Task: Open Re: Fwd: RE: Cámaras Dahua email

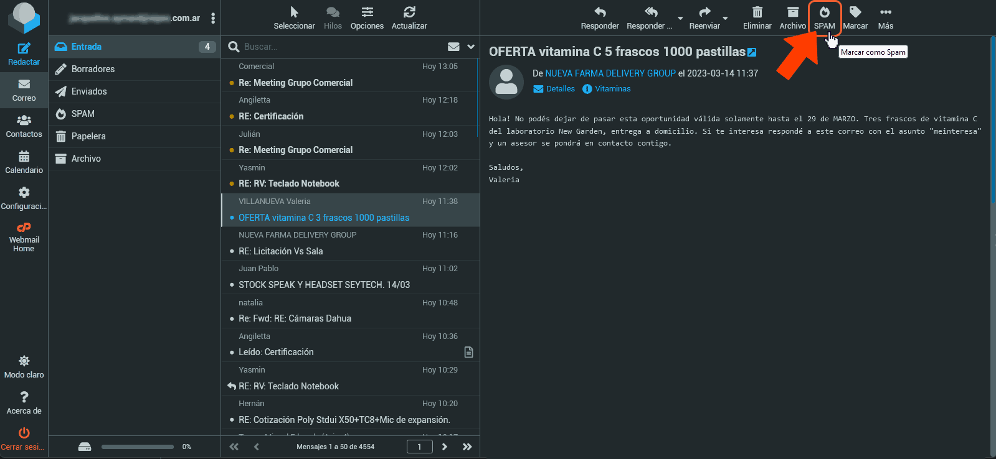Action: point(350,311)
